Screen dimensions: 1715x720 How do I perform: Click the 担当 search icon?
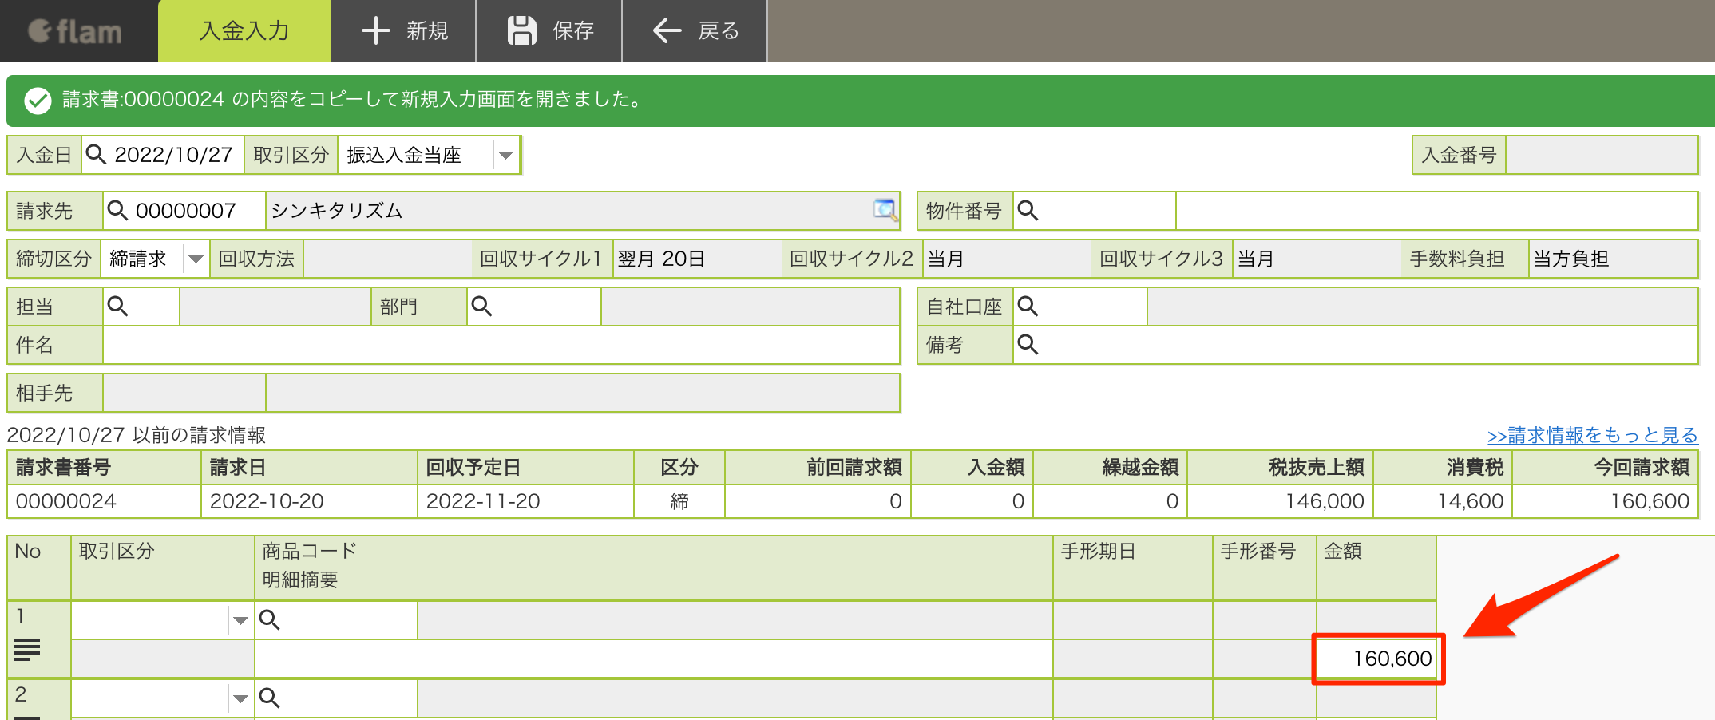[117, 306]
